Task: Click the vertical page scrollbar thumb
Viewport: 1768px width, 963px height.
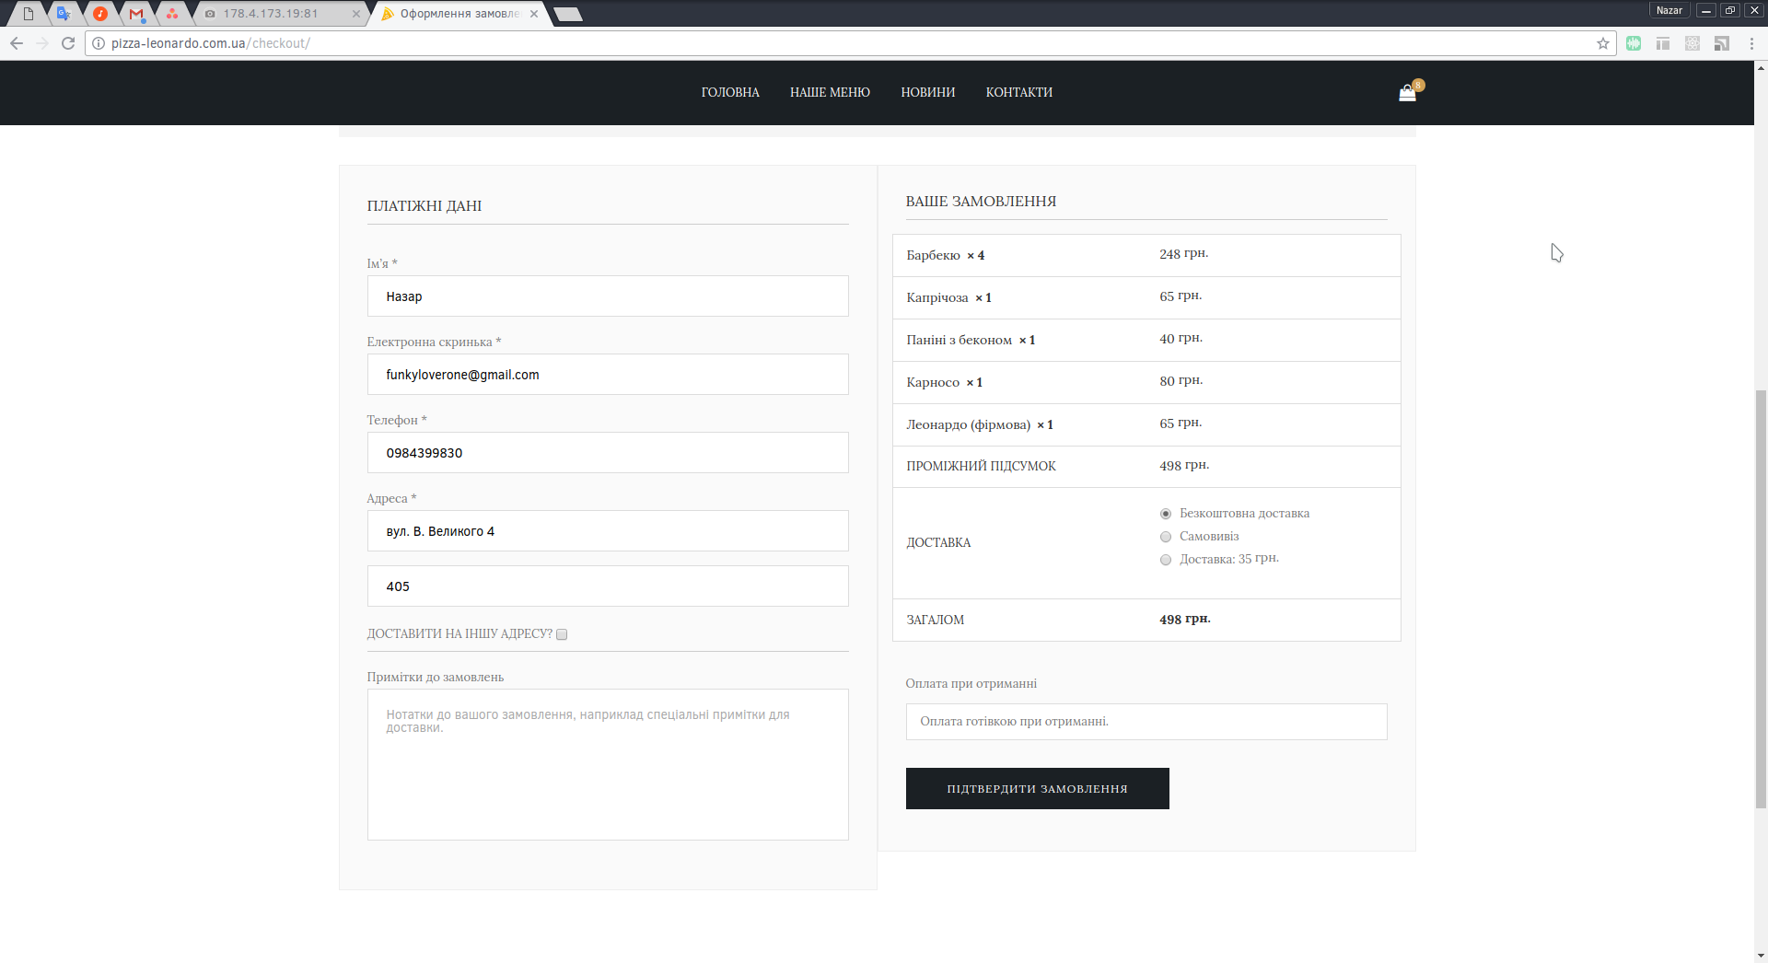Action: [1761, 598]
